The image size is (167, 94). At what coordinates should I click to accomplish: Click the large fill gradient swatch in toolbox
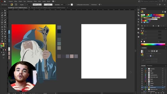(x=2, y=45)
